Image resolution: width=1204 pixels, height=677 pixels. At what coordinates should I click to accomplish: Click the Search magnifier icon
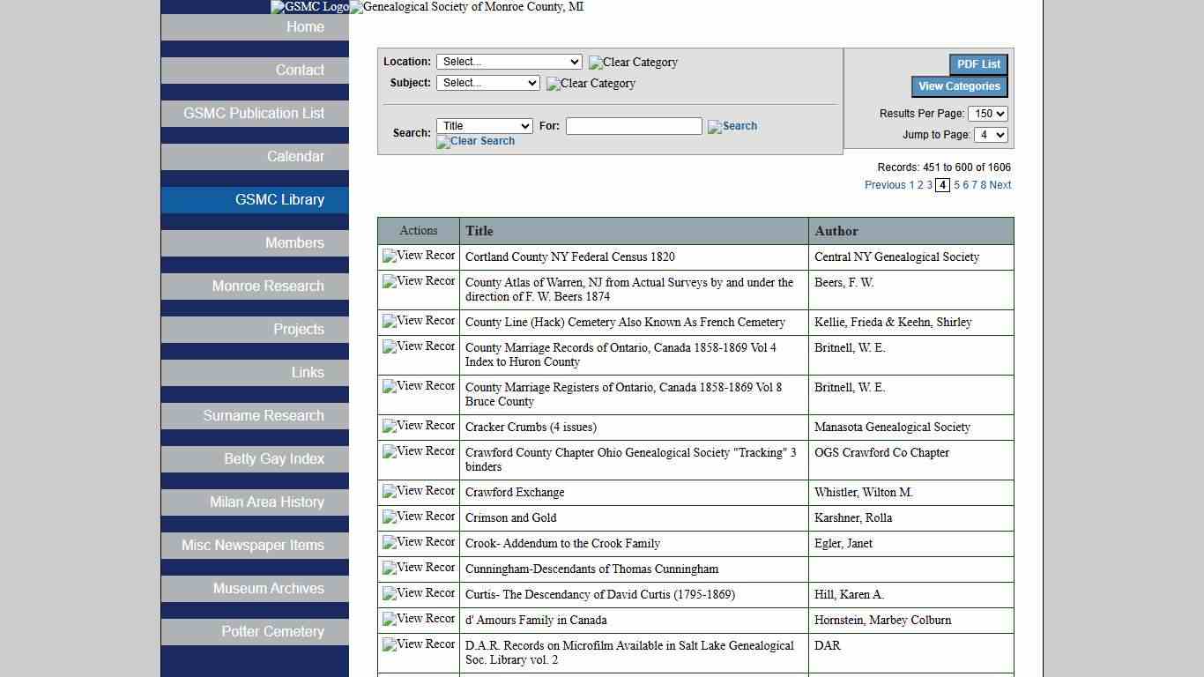coord(732,126)
